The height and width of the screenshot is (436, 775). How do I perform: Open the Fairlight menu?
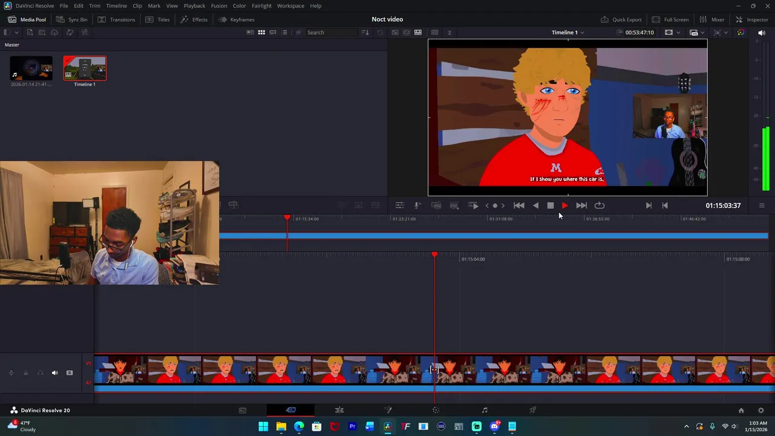point(262,5)
